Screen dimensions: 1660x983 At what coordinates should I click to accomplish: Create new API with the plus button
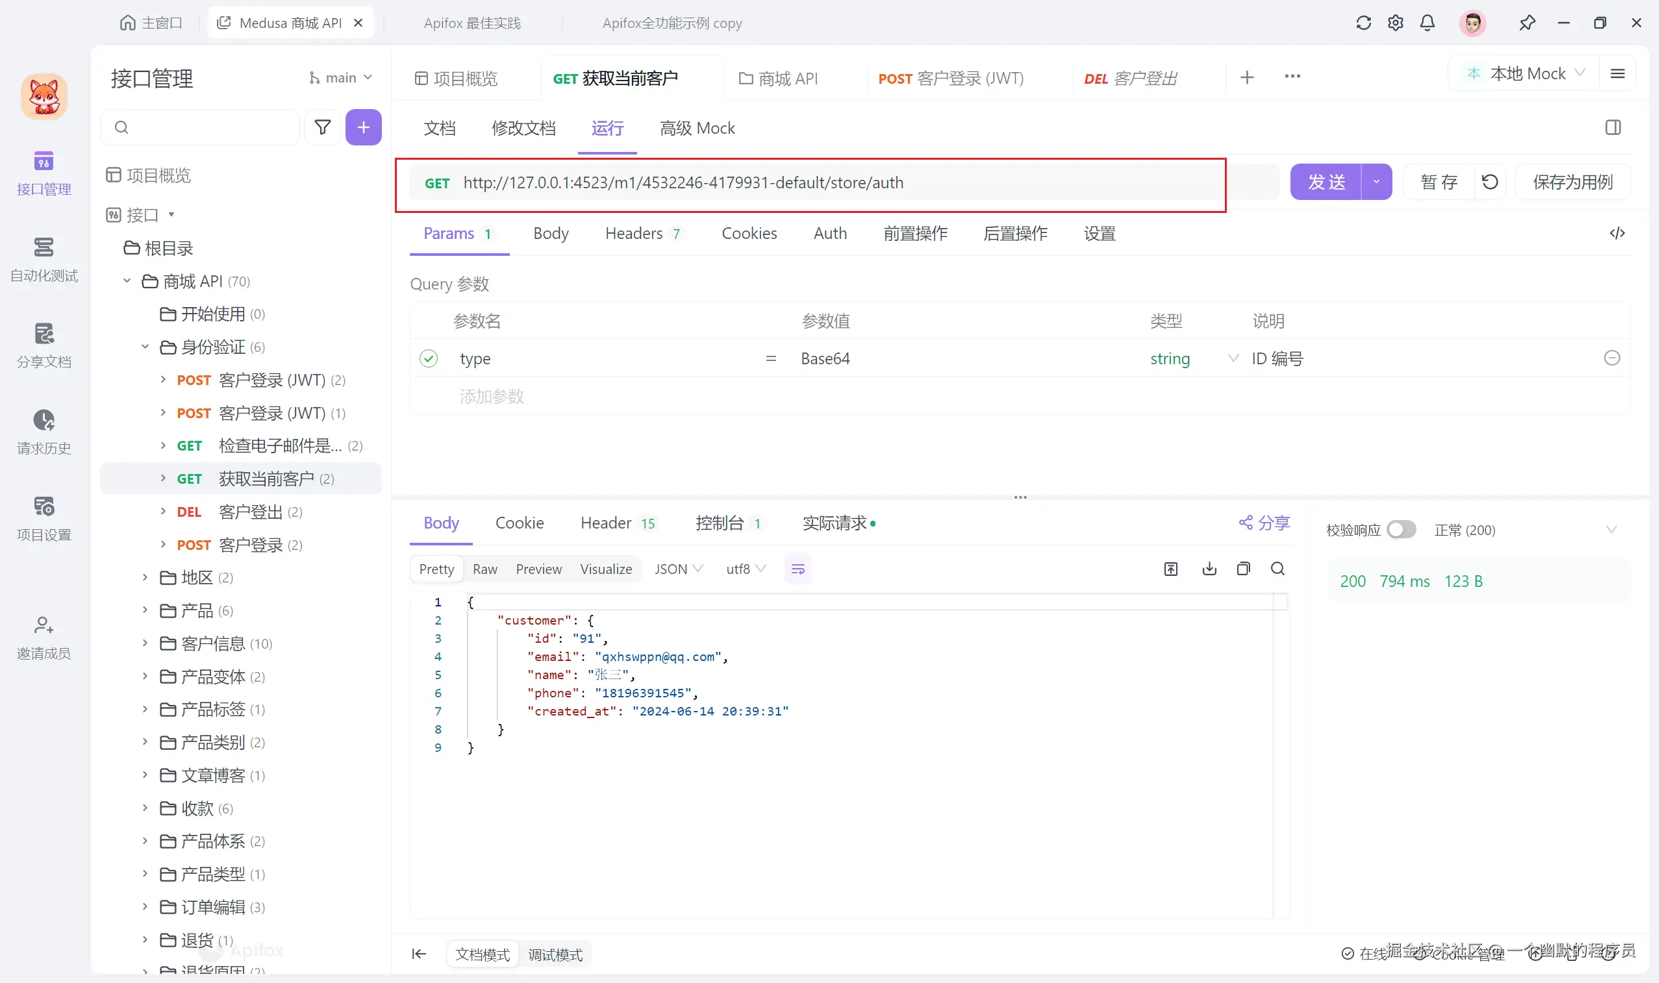click(363, 127)
